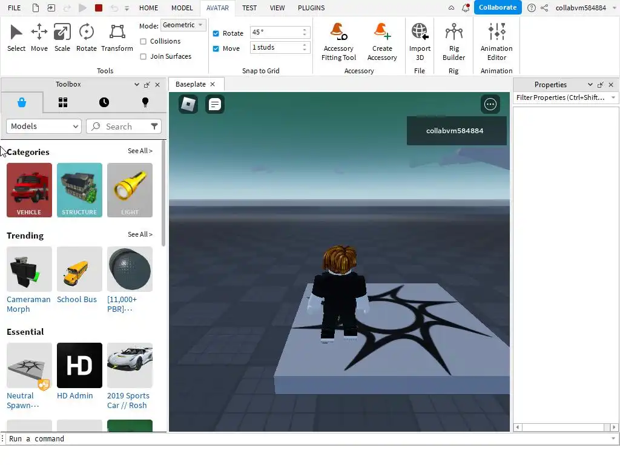Click the share icon next to username

click(544, 7)
